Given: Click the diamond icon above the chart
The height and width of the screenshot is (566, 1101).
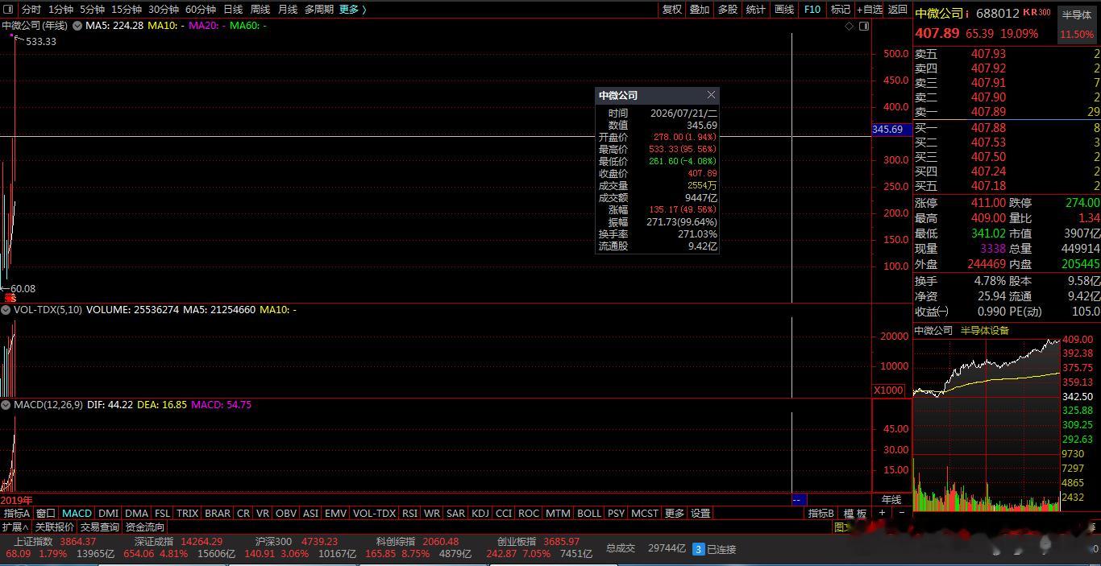Looking at the screenshot, I should point(850,26).
